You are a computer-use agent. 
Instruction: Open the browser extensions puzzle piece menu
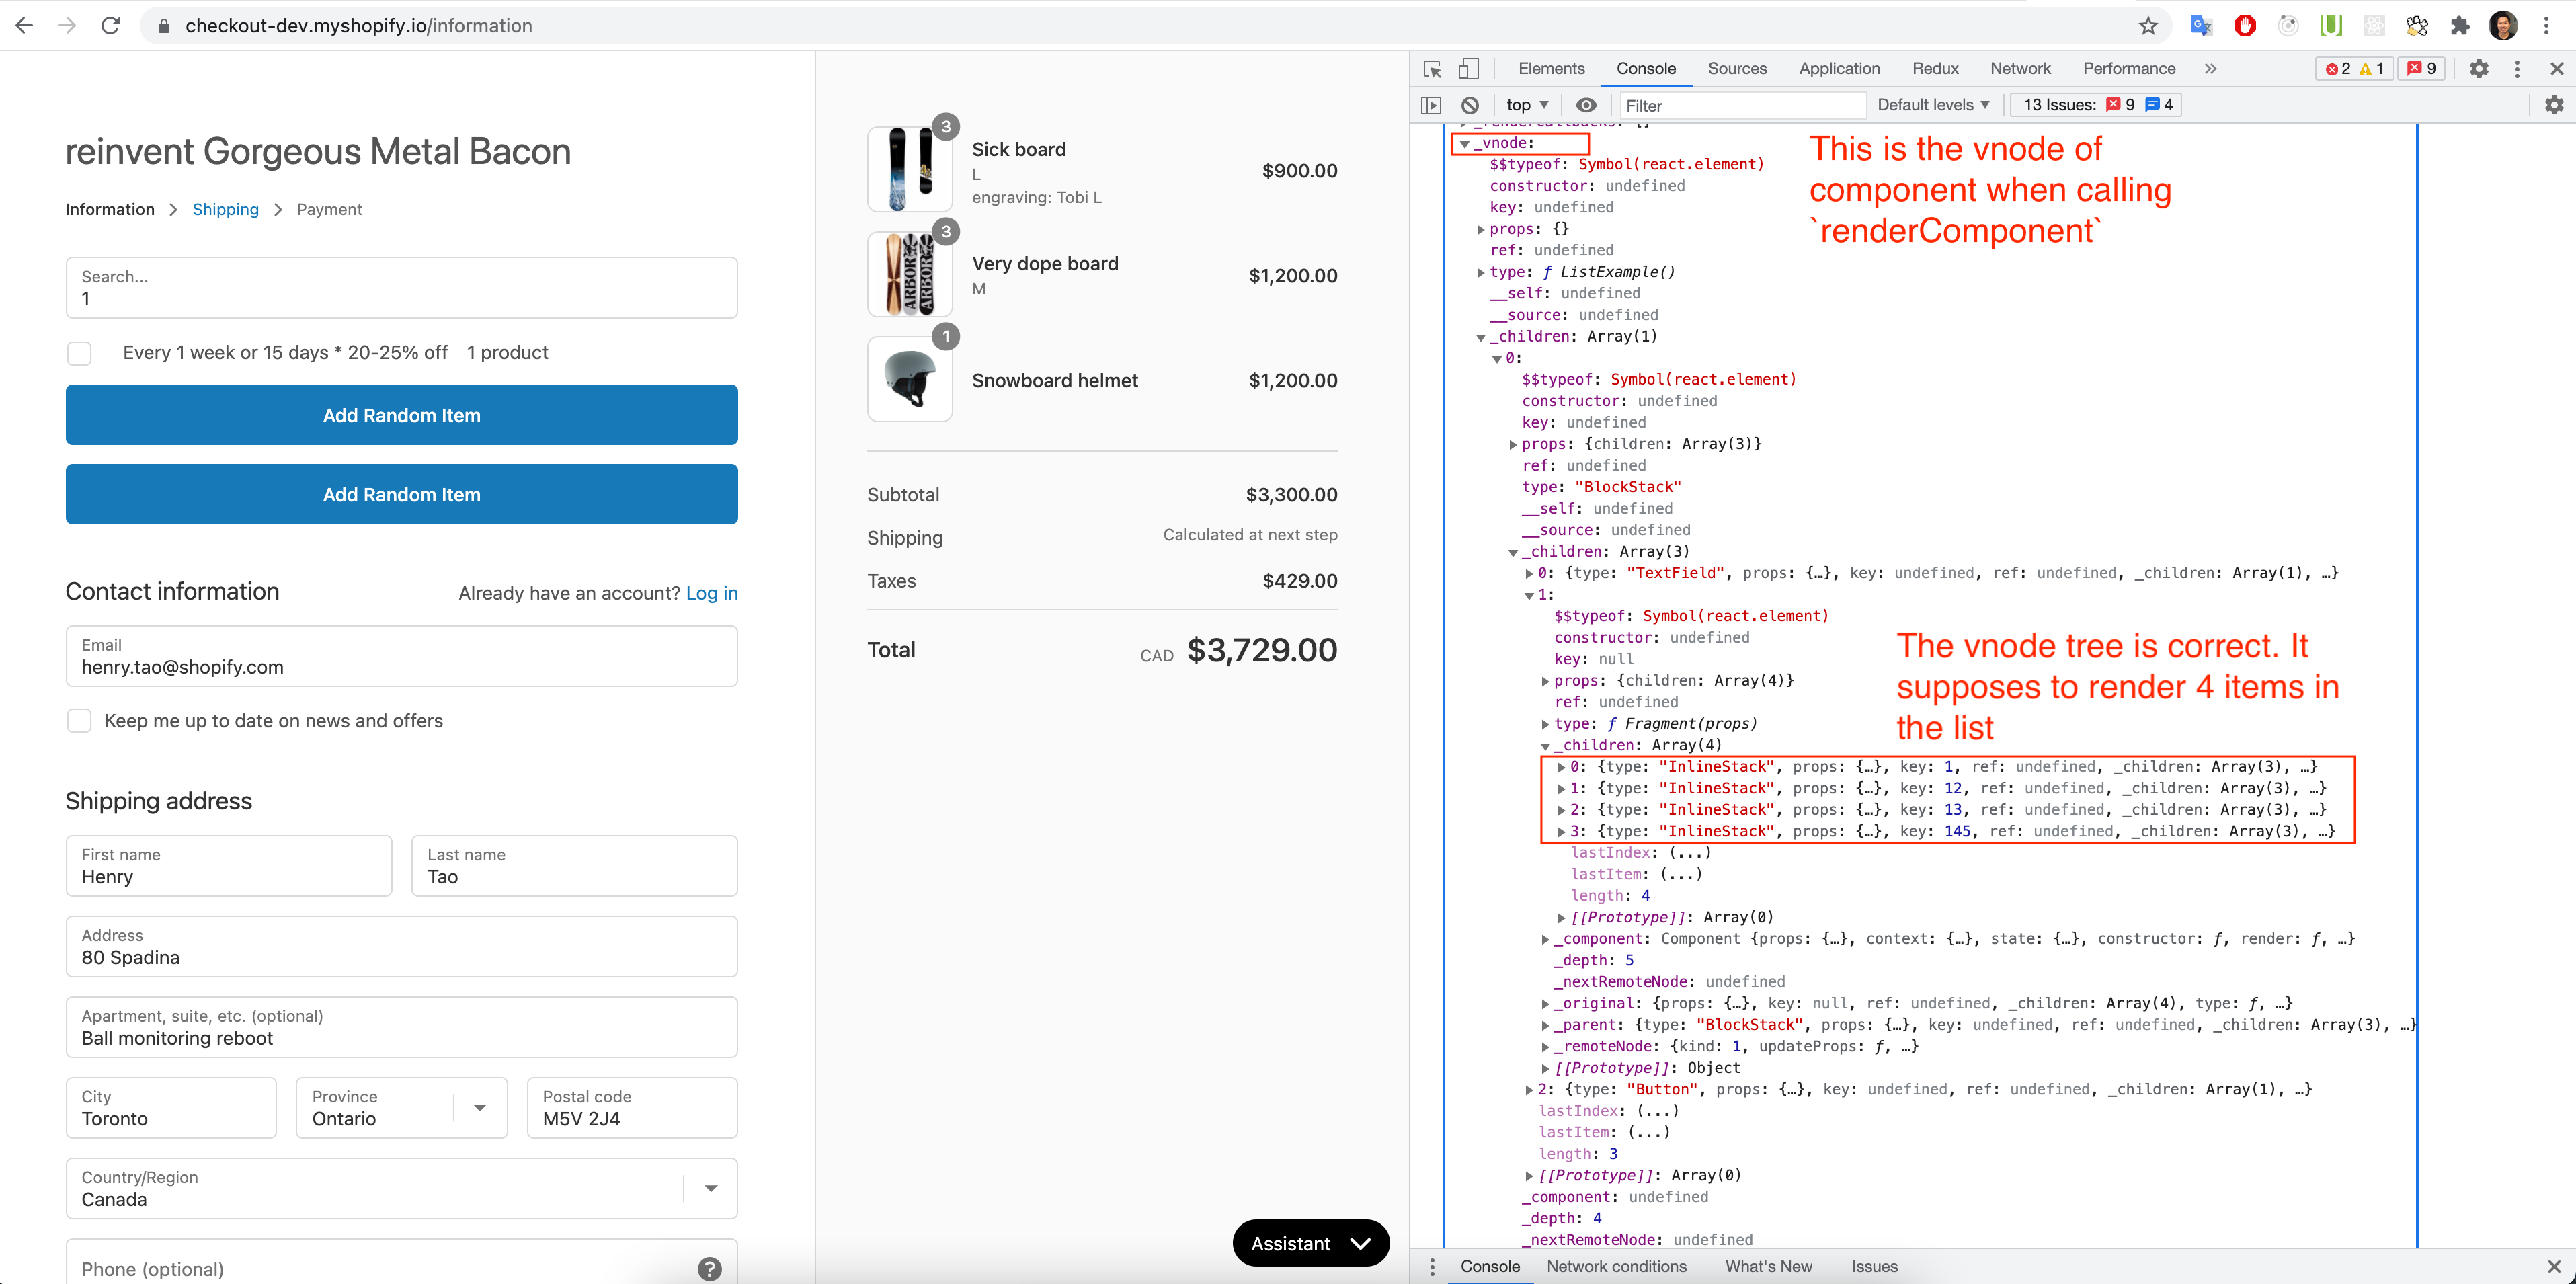click(x=2460, y=25)
